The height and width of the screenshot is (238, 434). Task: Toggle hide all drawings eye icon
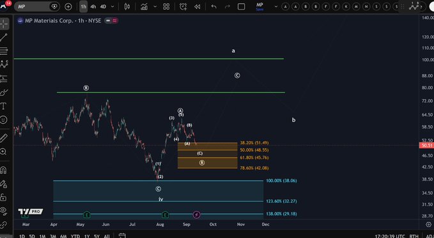[x=3, y=211]
